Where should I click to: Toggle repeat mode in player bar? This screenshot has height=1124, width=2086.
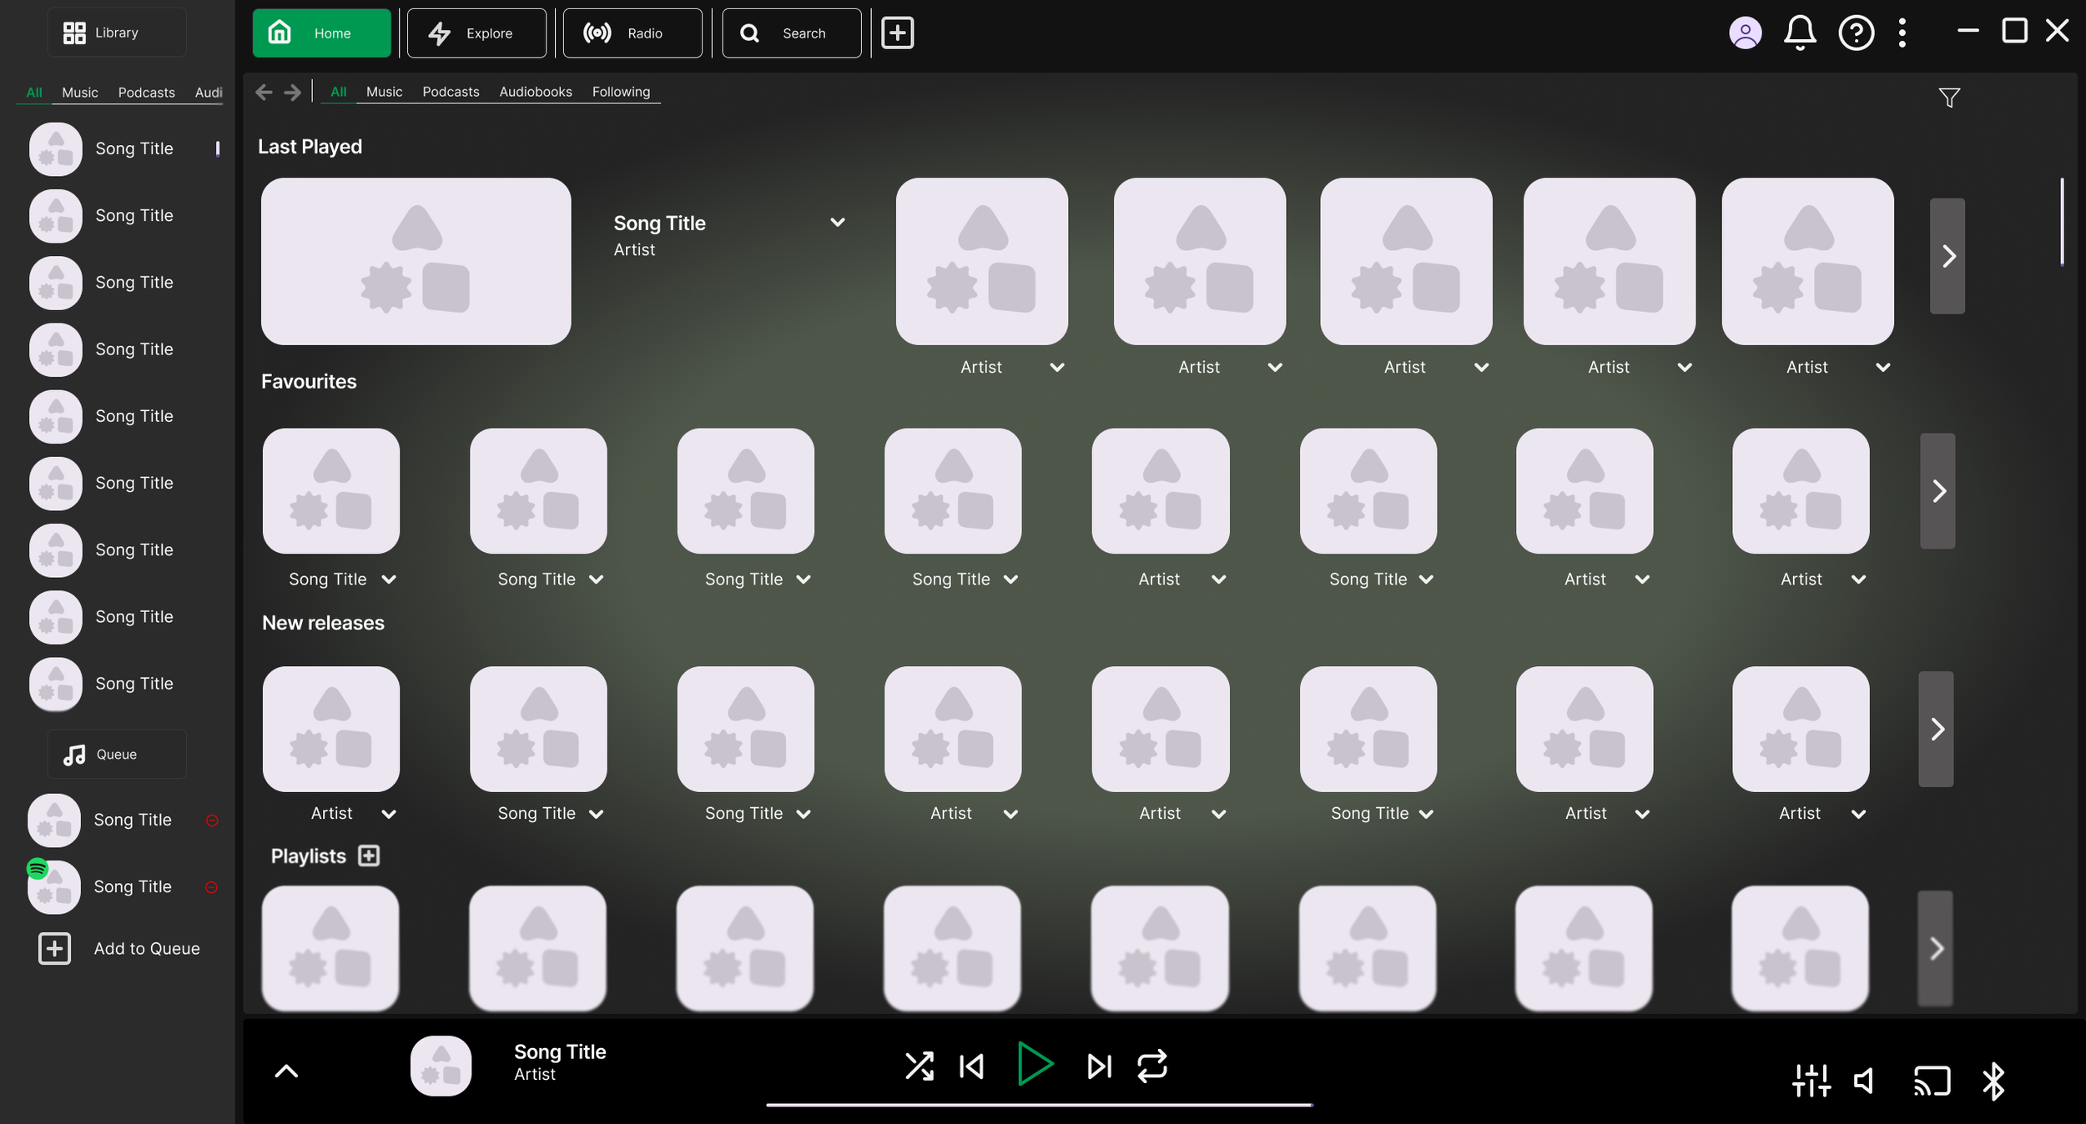1151,1066
